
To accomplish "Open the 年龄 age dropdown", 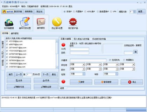I will [111, 74].
